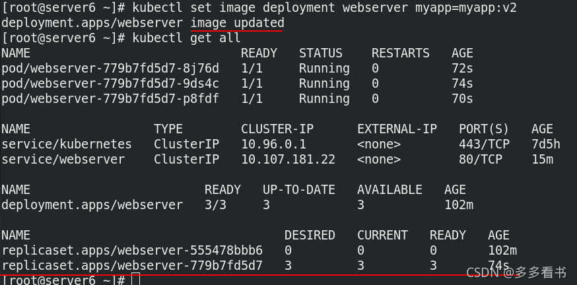577x285 pixels.
Task: Click the STATUS column header
Action: (320, 53)
